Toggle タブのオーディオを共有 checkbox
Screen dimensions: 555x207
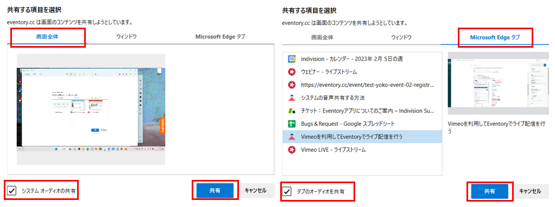click(x=287, y=191)
